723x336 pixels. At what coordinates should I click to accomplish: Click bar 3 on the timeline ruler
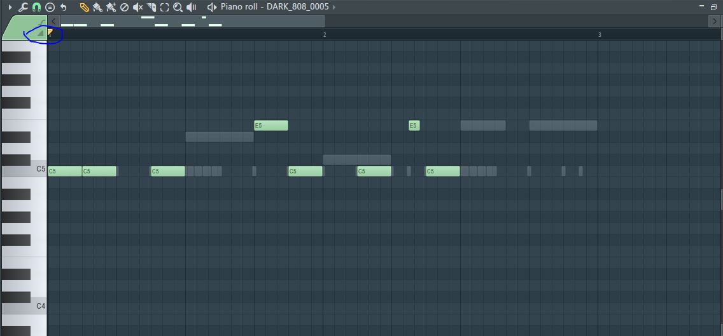[600, 34]
